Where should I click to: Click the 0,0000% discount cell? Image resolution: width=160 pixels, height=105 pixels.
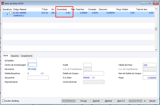111,13
